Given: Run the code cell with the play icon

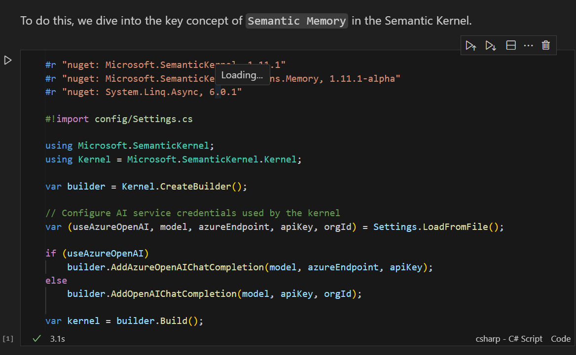Looking at the screenshot, I should click(8, 60).
